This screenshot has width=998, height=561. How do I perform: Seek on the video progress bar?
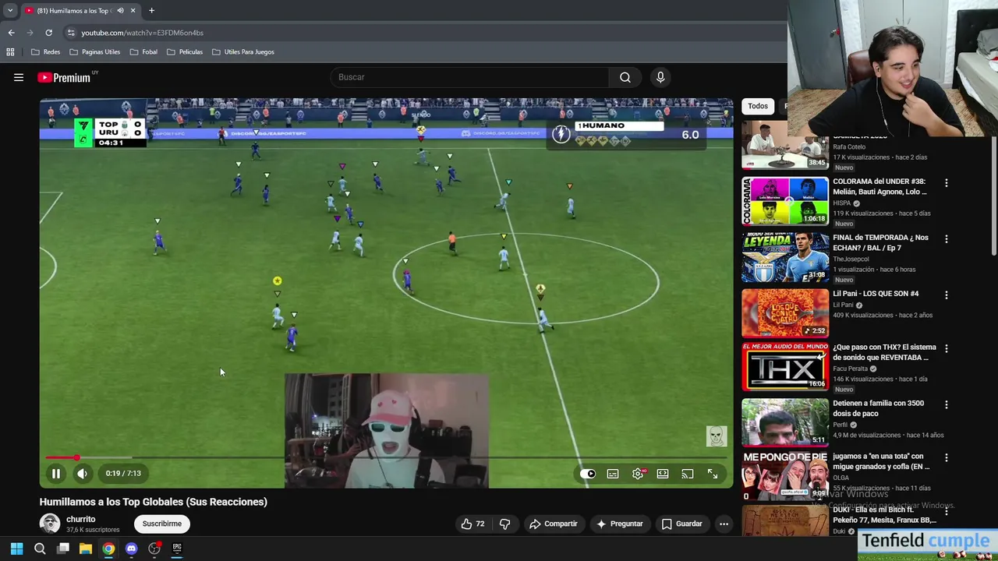[386, 458]
